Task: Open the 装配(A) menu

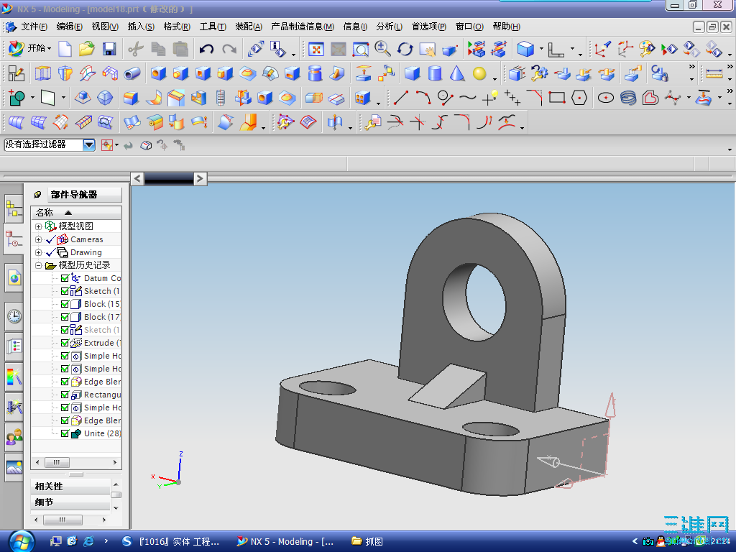Action: pos(248,27)
